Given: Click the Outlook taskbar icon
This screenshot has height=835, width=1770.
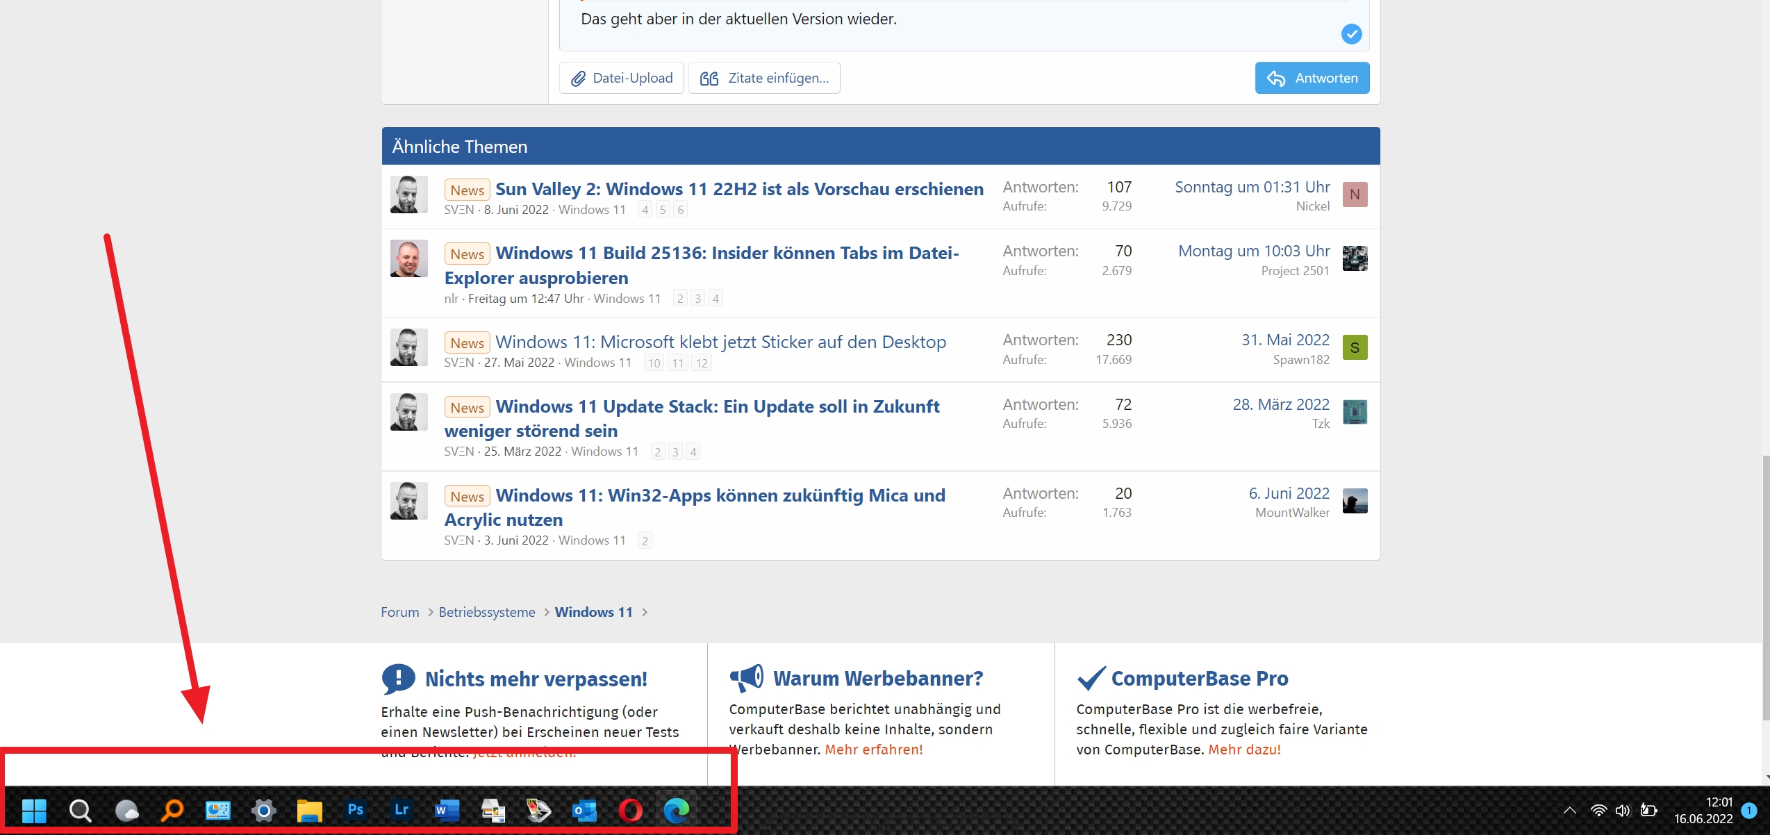Looking at the screenshot, I should pos(584,810).
